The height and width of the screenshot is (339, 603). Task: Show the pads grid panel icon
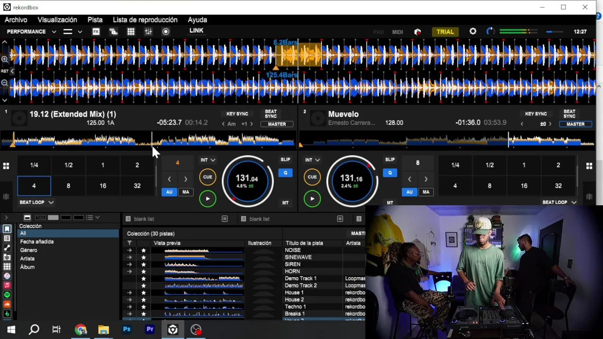(131, 32)
